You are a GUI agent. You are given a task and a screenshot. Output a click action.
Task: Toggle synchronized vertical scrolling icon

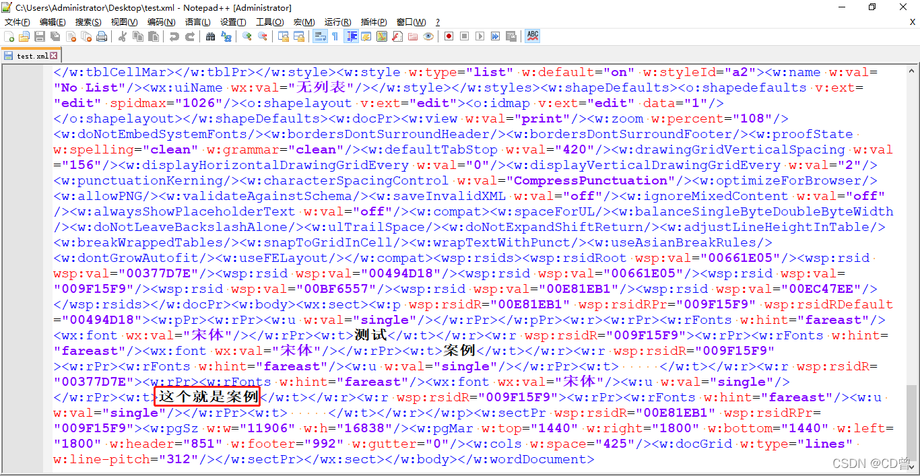point(283,36)
